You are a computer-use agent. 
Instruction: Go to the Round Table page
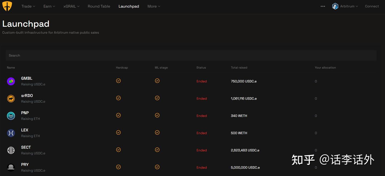click(99, 6)
